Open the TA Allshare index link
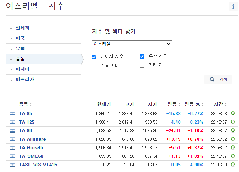239x172 pixels. [x=32, y=139]
